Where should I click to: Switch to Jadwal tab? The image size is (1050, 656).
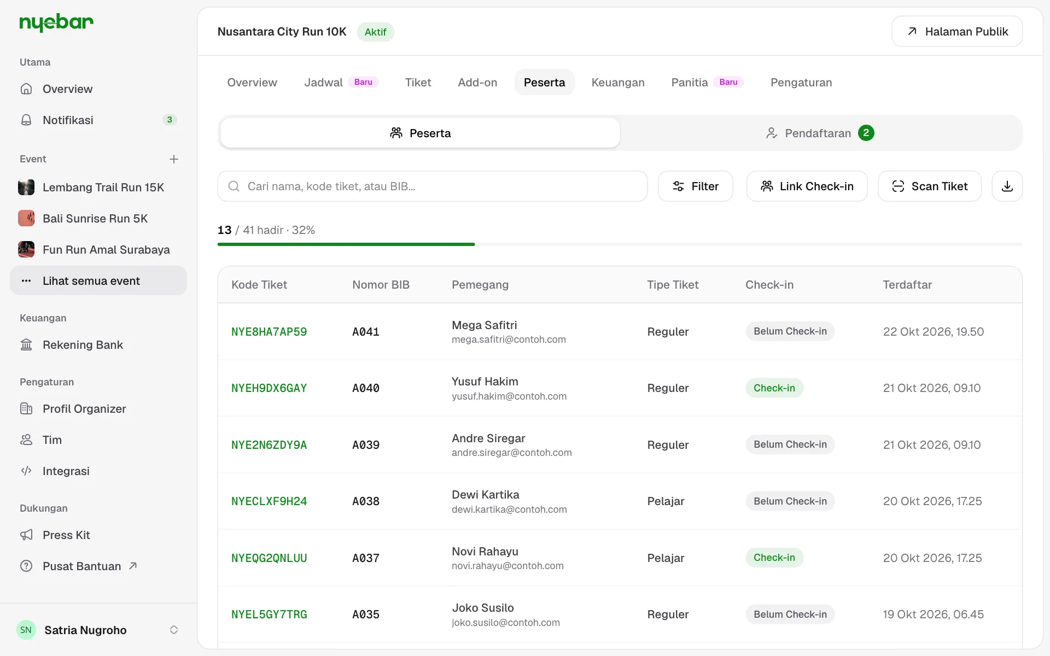341,83
